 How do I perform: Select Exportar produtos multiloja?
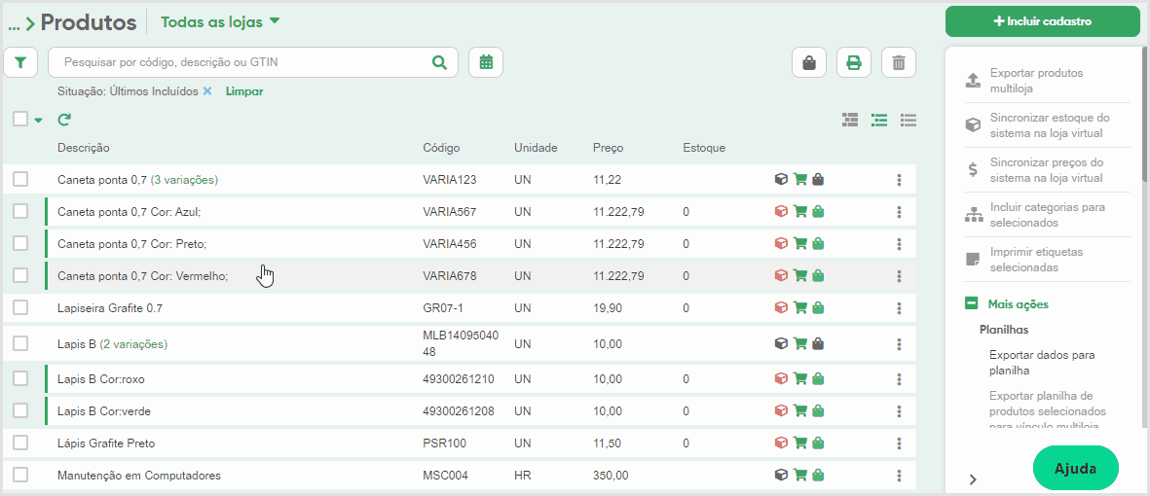[1048, 81]
